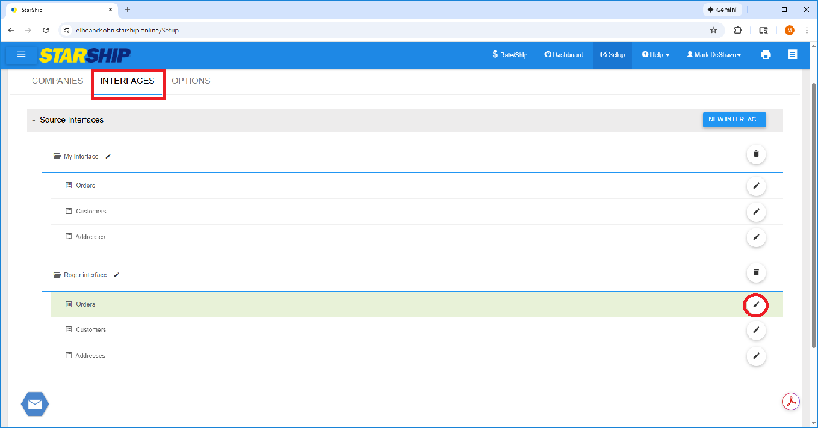This screenshot has width=818, height=428.
Task: Edit Customers under My Interface
Action: [756, 212]
